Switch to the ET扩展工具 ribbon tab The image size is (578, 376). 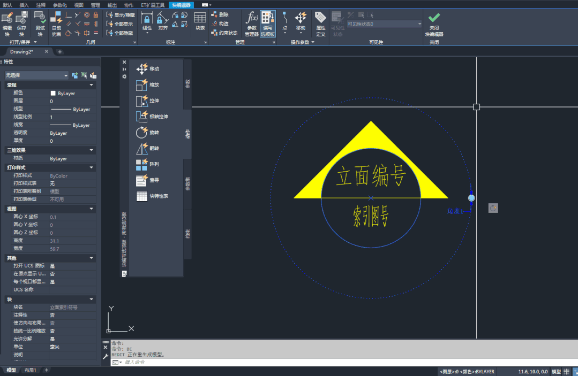(153, 5)
